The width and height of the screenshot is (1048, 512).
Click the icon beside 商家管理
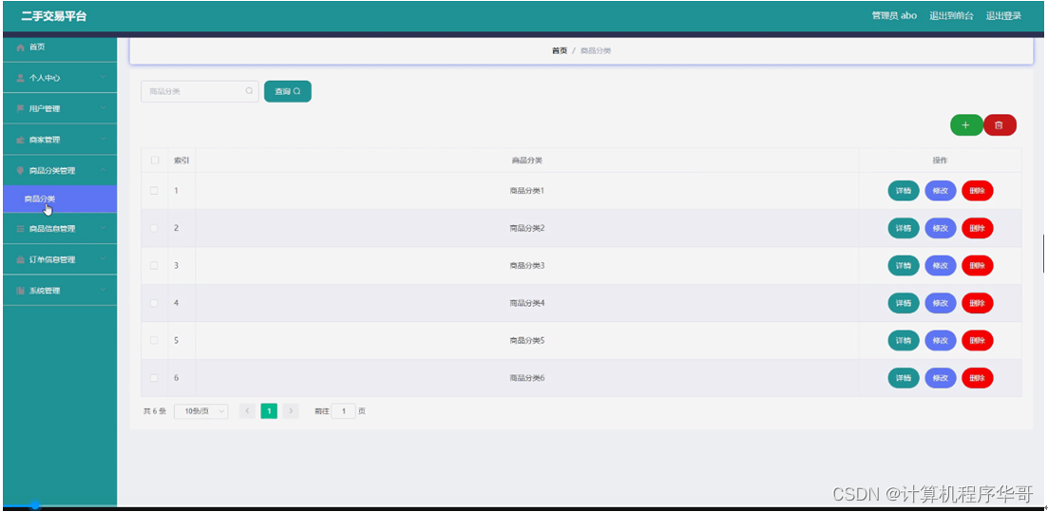tap(20, 140)
